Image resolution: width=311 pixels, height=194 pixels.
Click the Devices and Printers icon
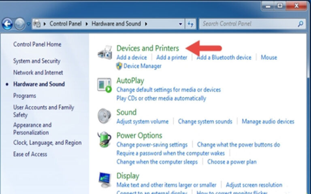click(x=105, y=53)
